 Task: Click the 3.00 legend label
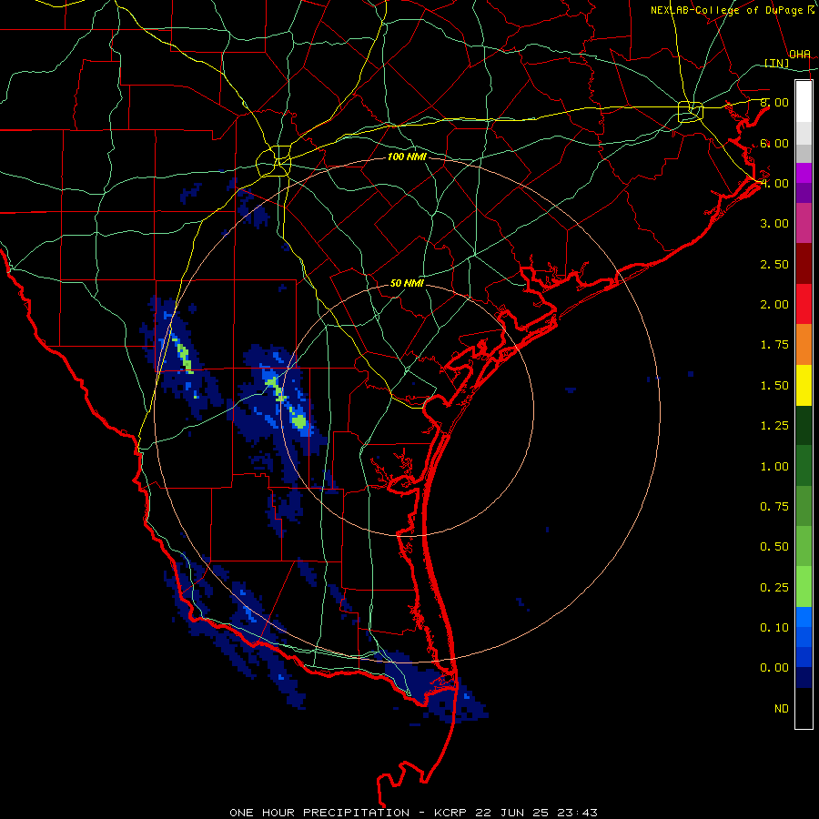click(x=774, y=224)
